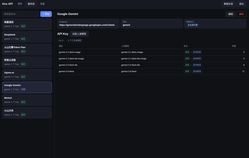Screen dimensions: 249x158
Task: Click the red 删除 button
Action: point(242,14)
